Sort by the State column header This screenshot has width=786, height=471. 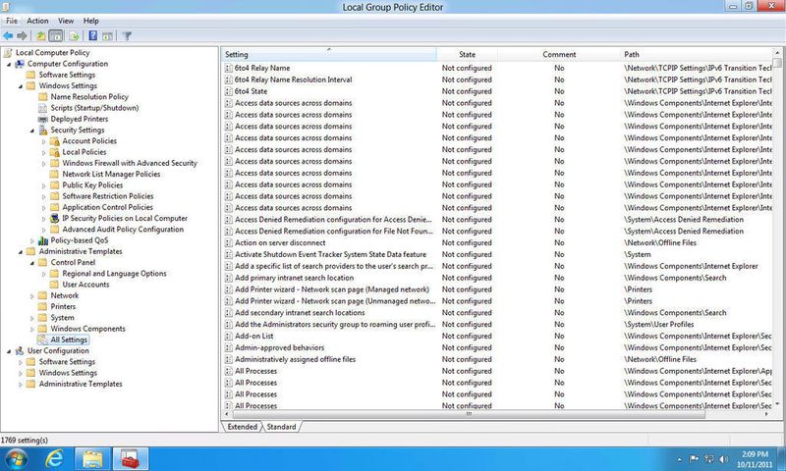click(468, 55)
